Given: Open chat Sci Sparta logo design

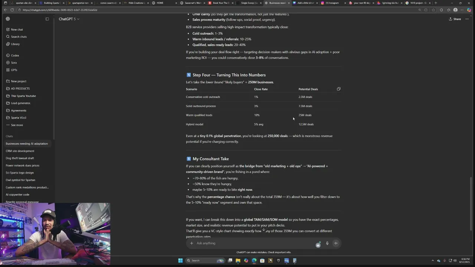Looking at the screenshot, I should 20,173.
